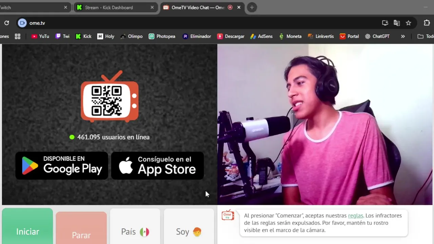Click the OmeTV QR code television logo

pos(110,97)
